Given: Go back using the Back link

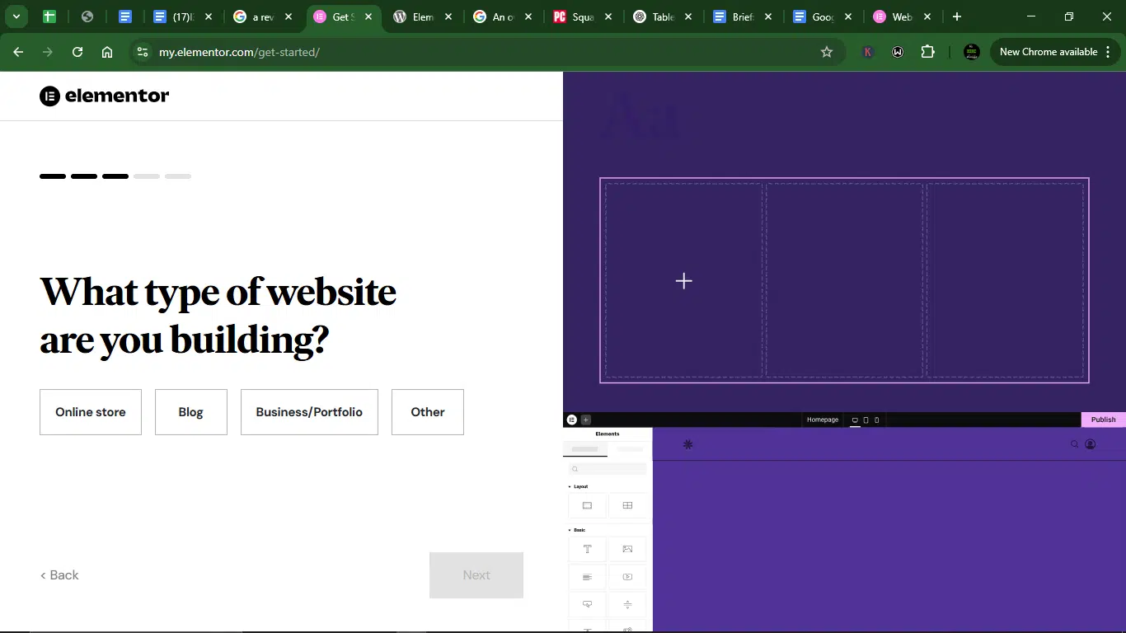Looking at the screenshot, I should click(59, 575).
